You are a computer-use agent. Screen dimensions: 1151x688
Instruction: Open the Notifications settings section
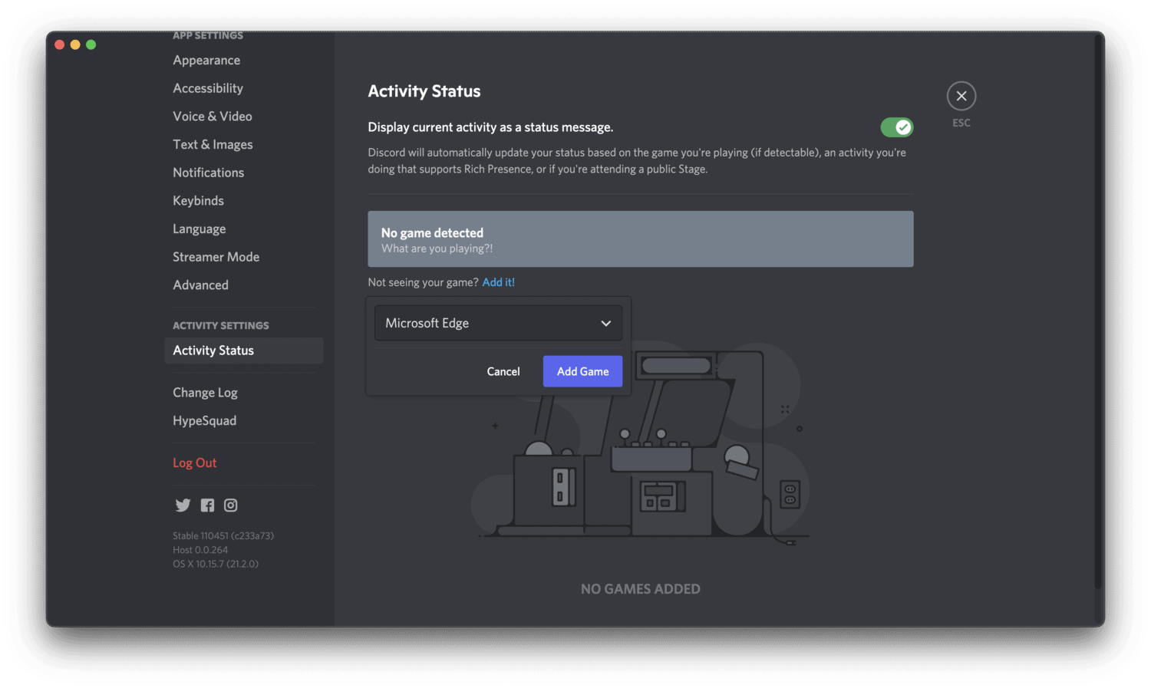click(208, 172)
